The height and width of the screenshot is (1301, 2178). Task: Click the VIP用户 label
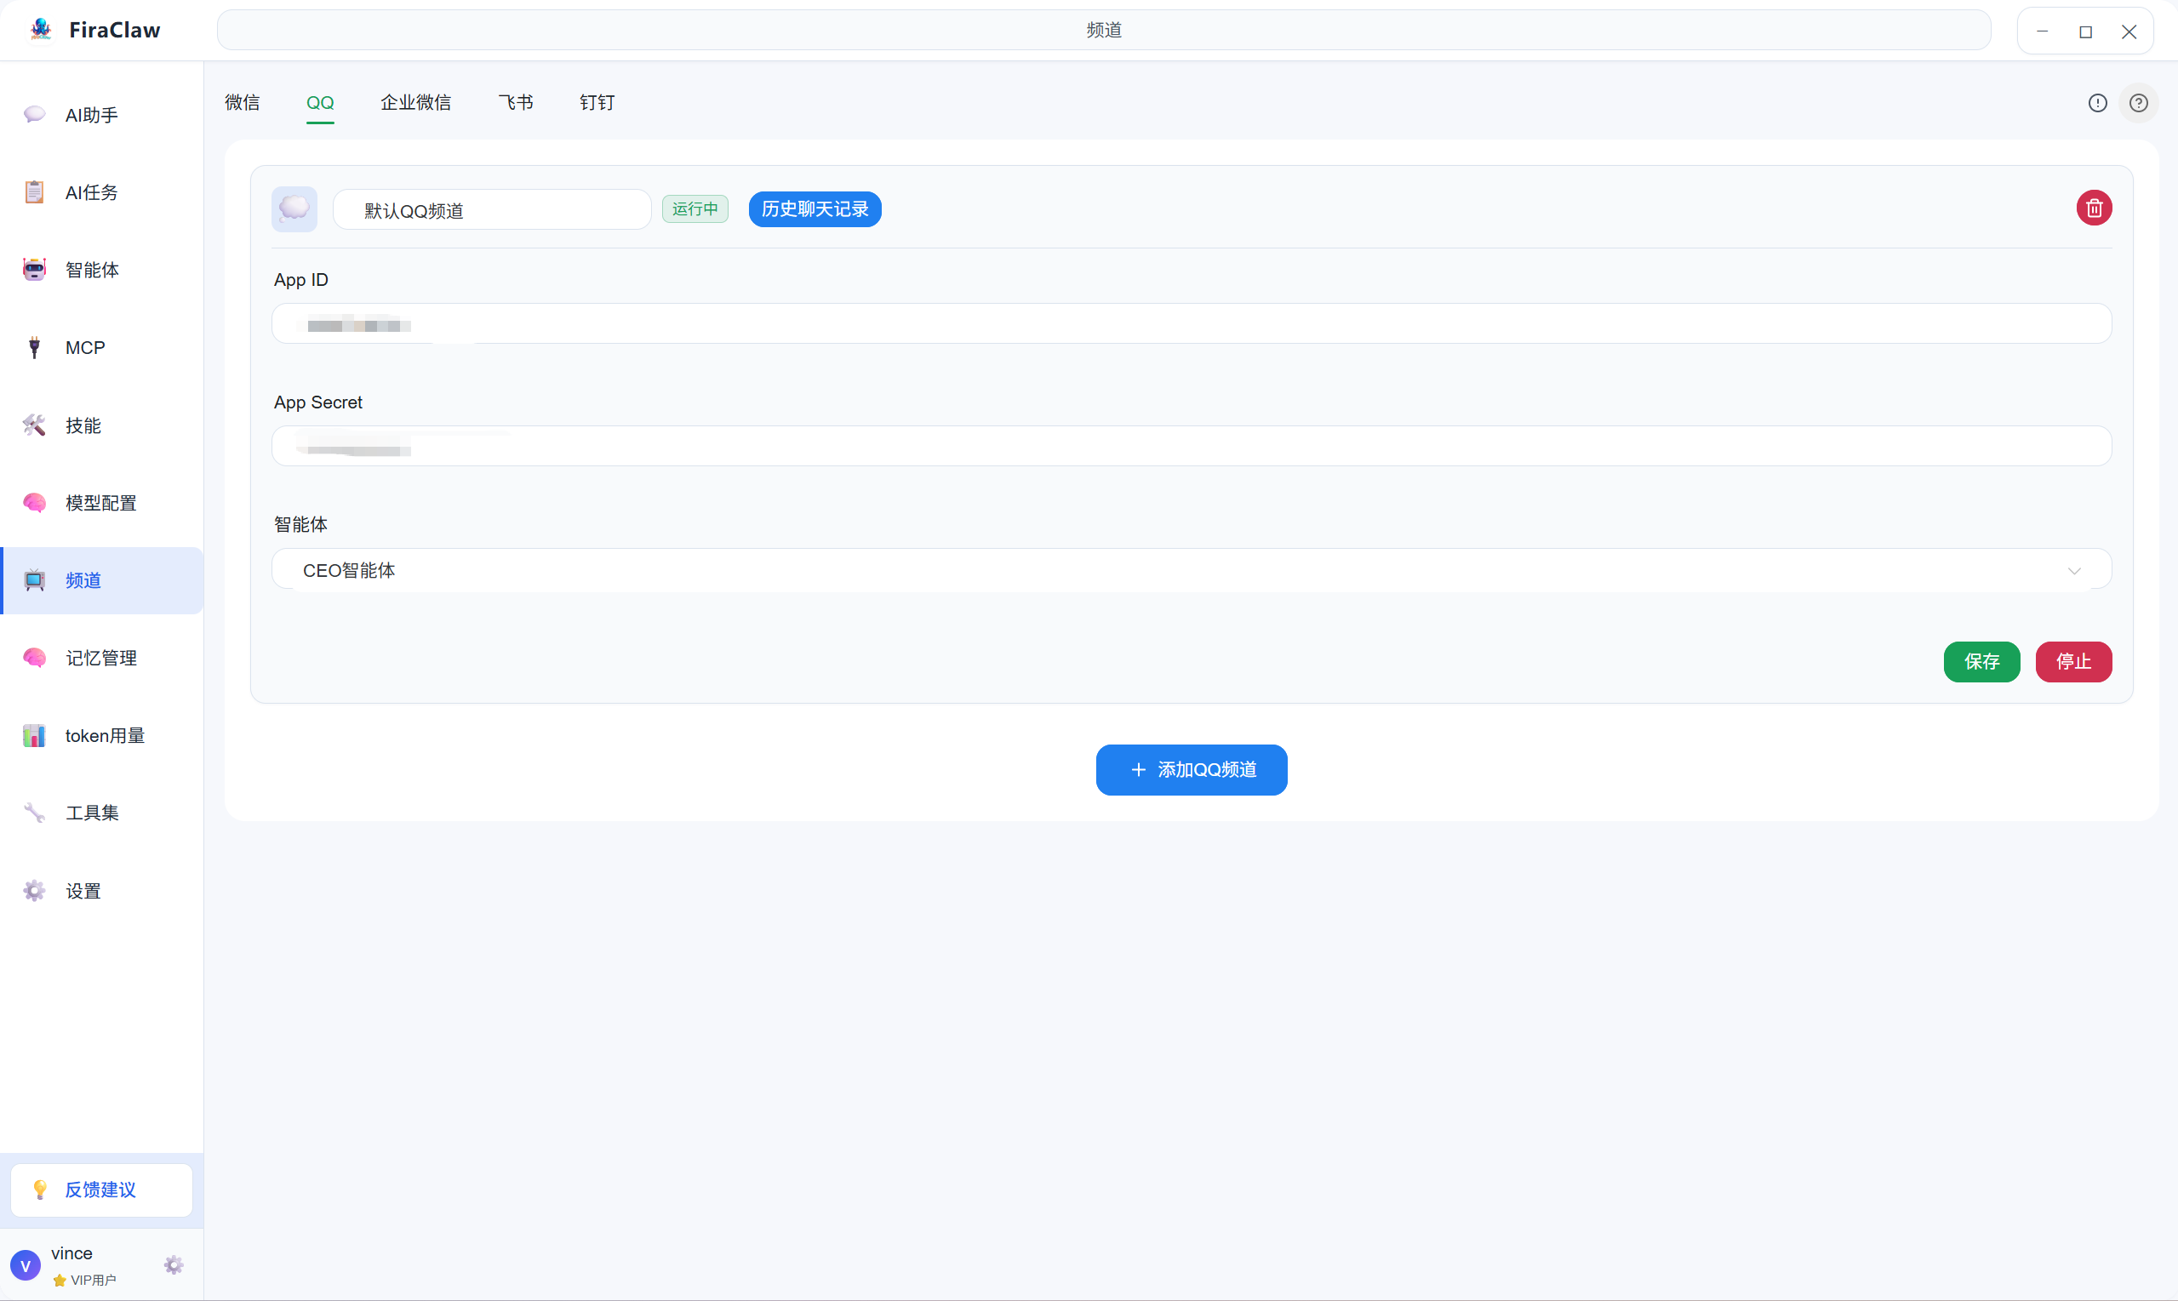pos(93,1279)
